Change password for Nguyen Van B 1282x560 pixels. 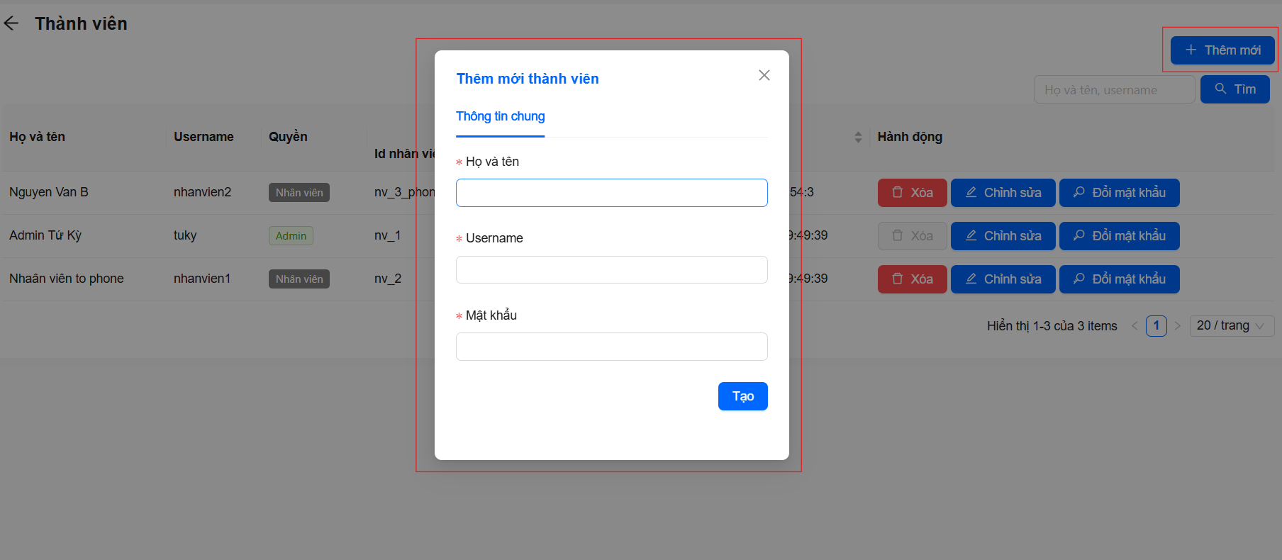tap(1119, 193)
